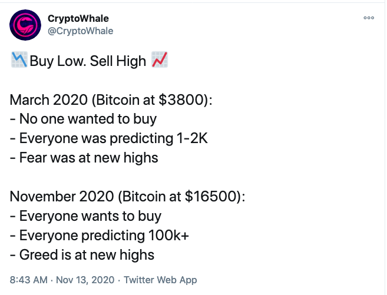The width and height of the screenshot is (387, 295).
Task: Click the "No one wanted to buy" line
Action: point(83,119)
